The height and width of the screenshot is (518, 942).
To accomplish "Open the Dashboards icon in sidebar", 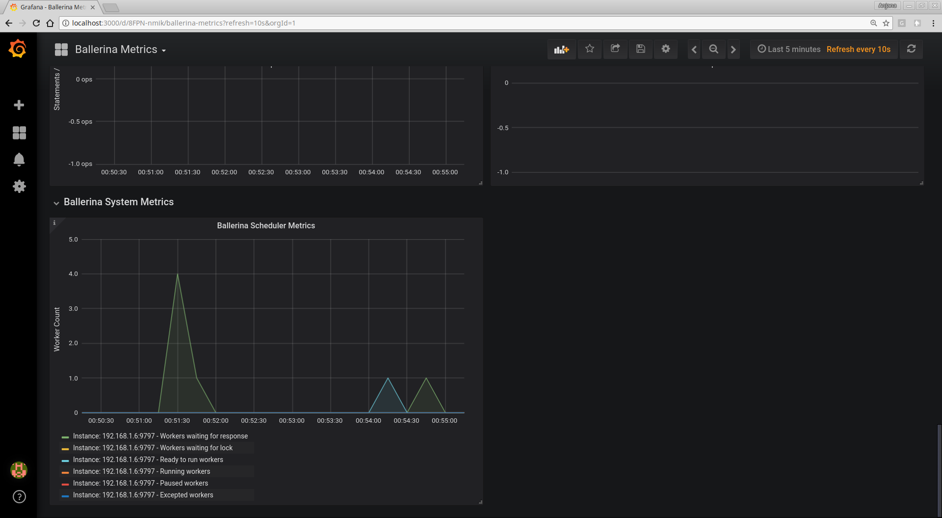I will tap(19, 133).
